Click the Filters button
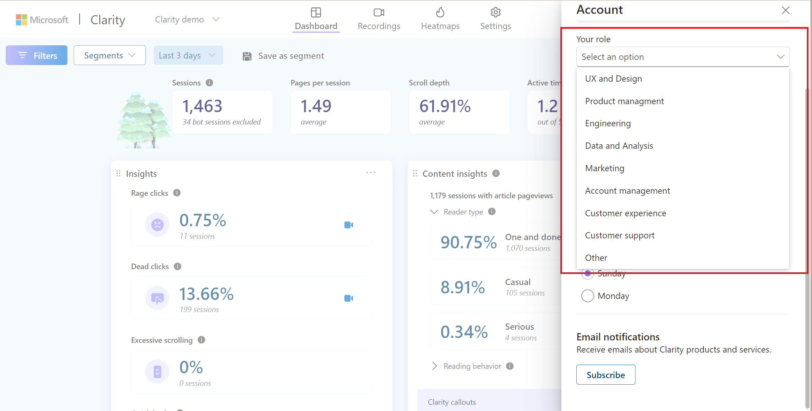This screenshot has width=812, height=411. 37,55
